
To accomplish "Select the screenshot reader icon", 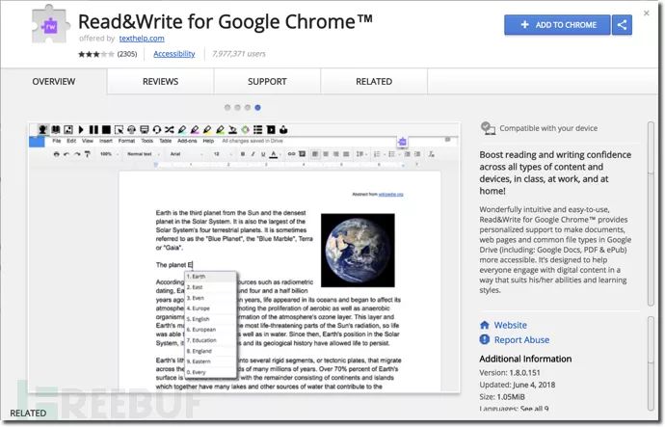I will coord(120,129).
